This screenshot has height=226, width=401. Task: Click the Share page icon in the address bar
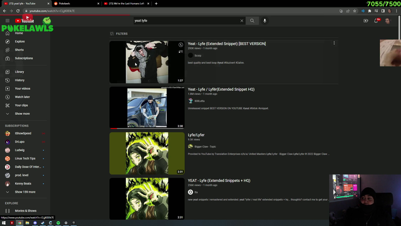(348, 11)
